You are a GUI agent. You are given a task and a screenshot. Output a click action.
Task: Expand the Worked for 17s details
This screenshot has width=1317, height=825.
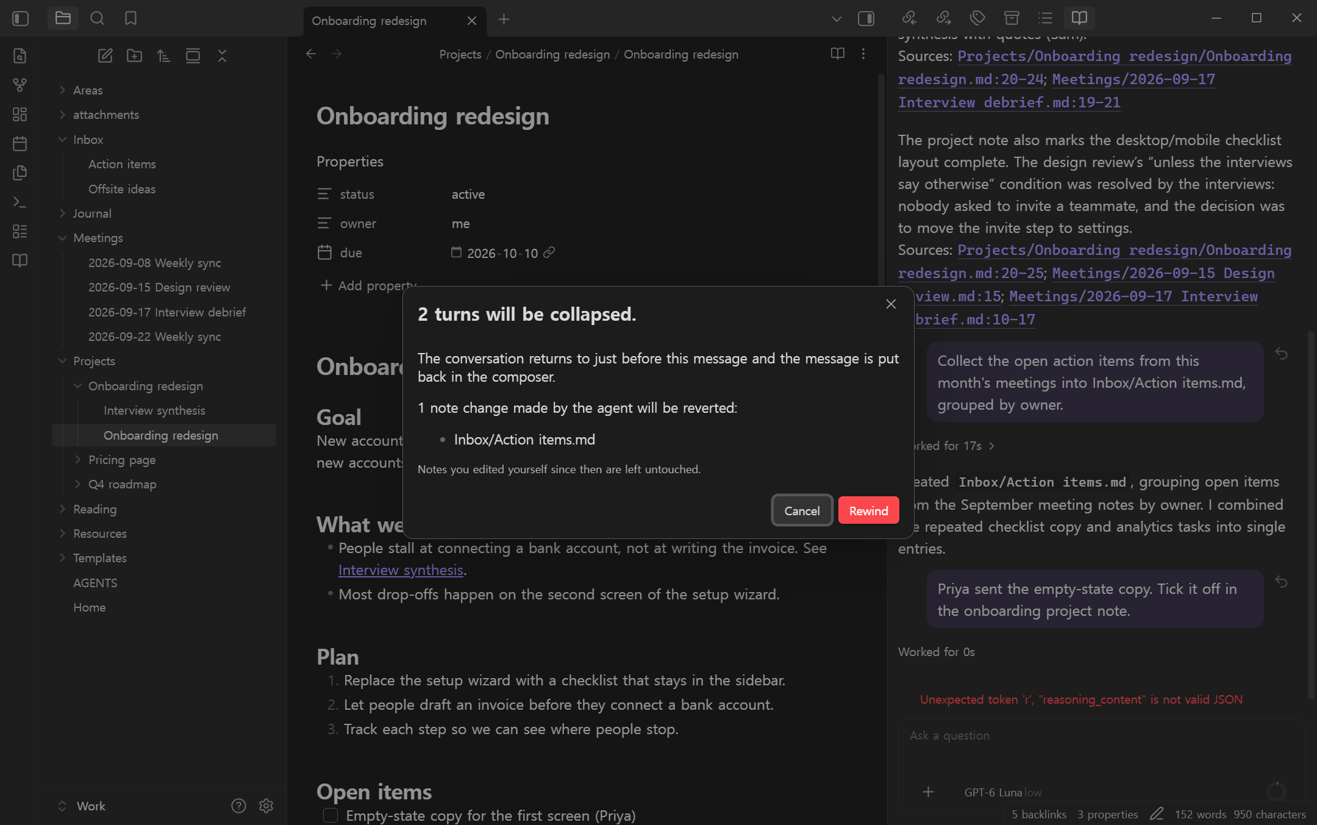coord(947,446)
